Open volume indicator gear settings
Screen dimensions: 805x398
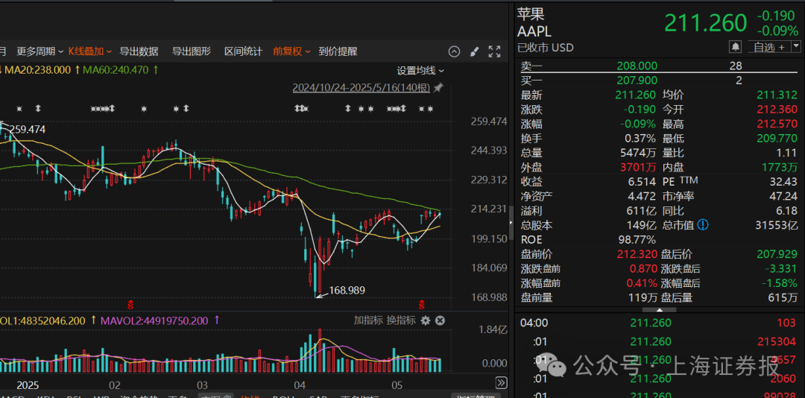(x=425, y=320)
